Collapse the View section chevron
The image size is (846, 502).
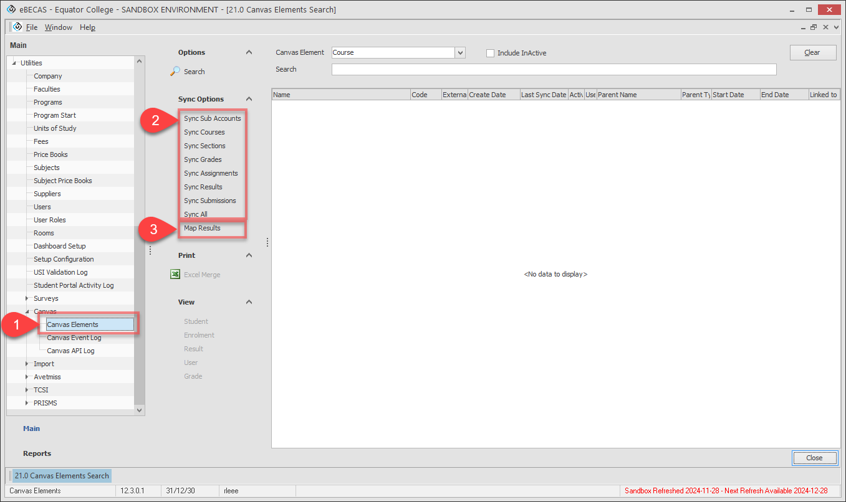click(x=249, y=303)
